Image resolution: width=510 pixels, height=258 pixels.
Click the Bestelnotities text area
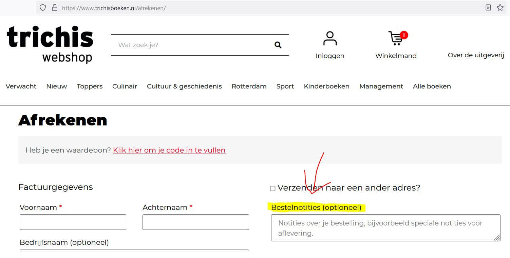pos(385,228)
